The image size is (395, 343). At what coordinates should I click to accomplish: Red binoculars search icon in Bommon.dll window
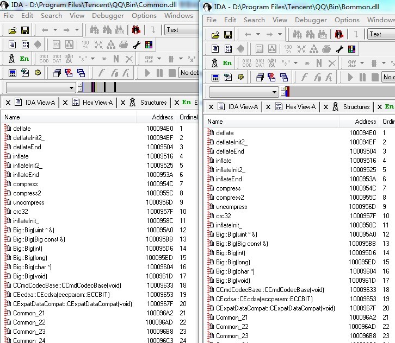coord(339,34)
